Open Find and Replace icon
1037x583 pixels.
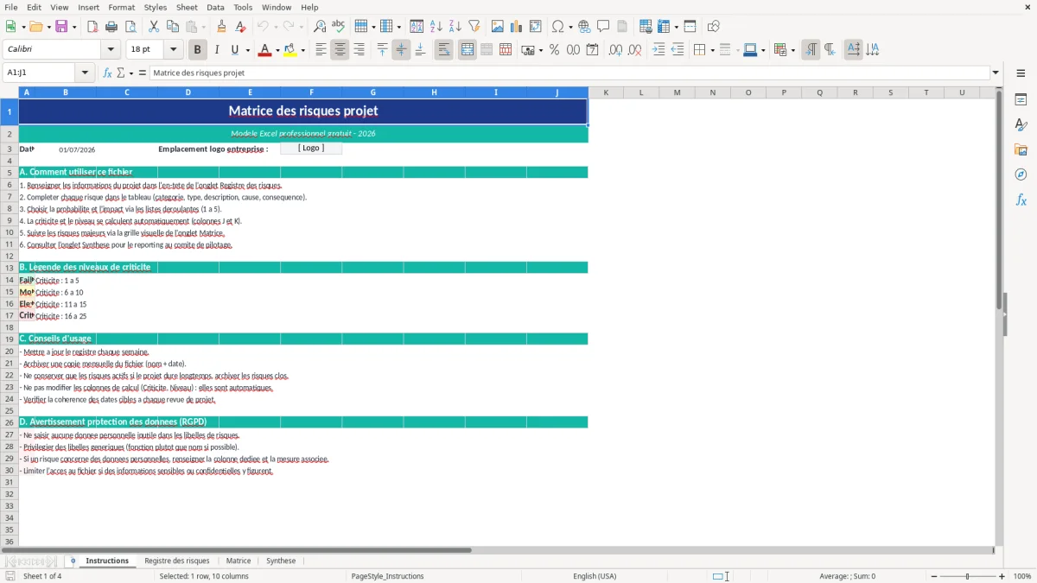point(320,27)
